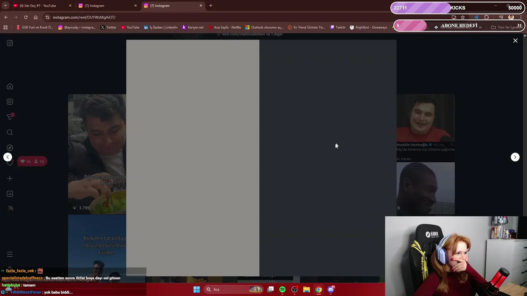Open the browser home page icon
The height and width of the screenshot is (296, 527).
point(35,17)
